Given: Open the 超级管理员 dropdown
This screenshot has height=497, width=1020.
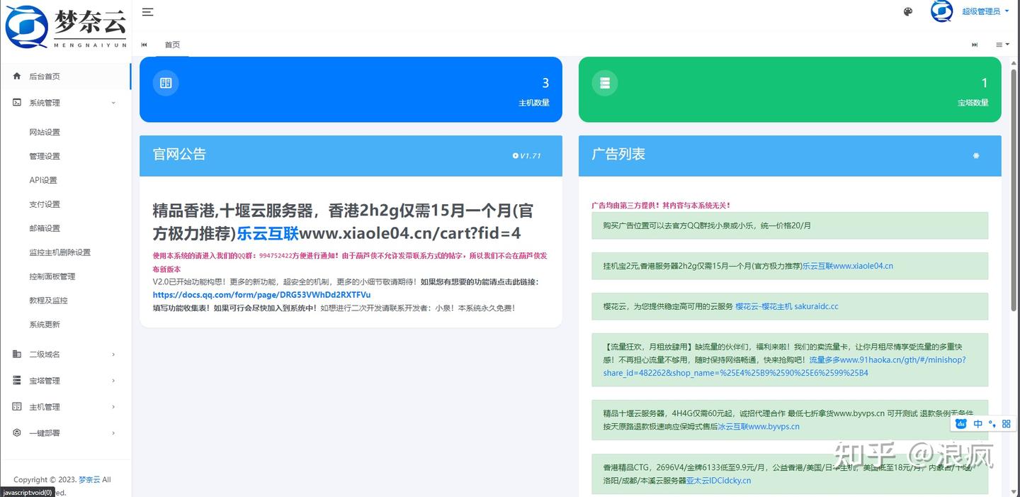Looking at the screenshot, I should click(x=985, y=11).
